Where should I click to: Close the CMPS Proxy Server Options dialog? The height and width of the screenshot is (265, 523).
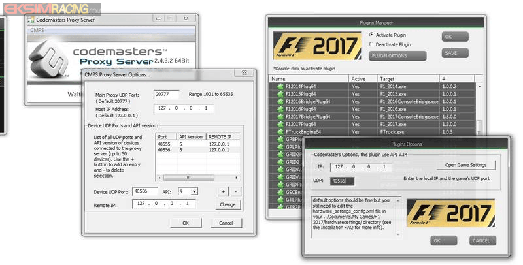click(x=245, y=73)
